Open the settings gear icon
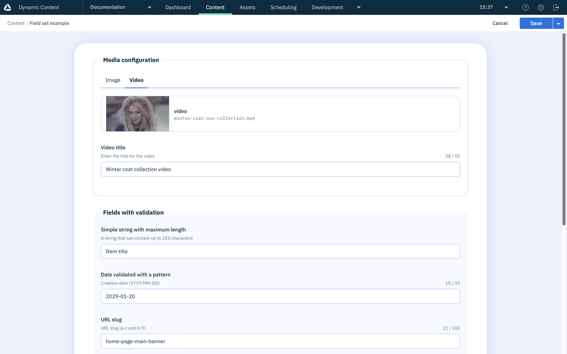567x354 pixels. [x=541, y=8]
